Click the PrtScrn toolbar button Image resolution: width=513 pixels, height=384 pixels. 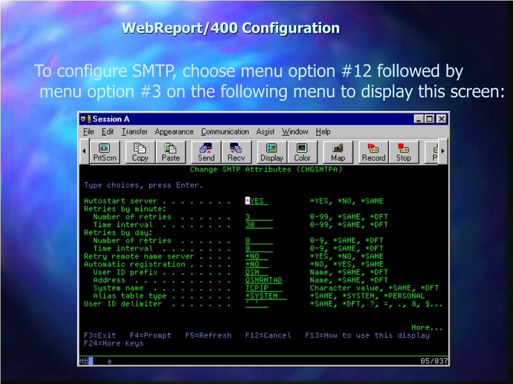[104, 152]
